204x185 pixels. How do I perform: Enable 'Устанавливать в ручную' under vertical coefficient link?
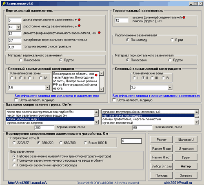tap(16, 100)
